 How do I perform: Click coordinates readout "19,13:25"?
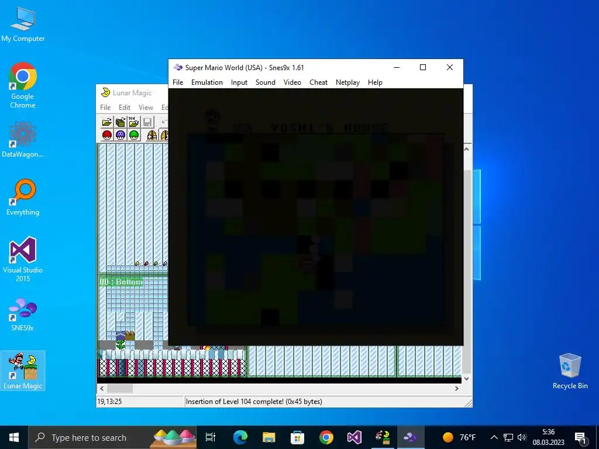click(x=109, y=402)
